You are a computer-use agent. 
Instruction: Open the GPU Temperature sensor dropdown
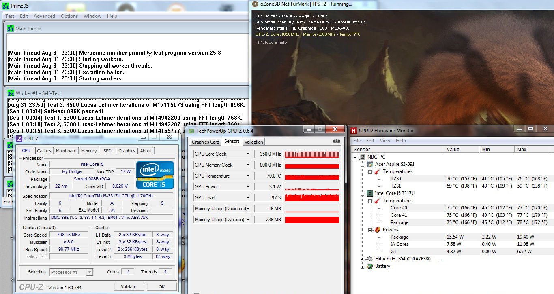(248, 176)
